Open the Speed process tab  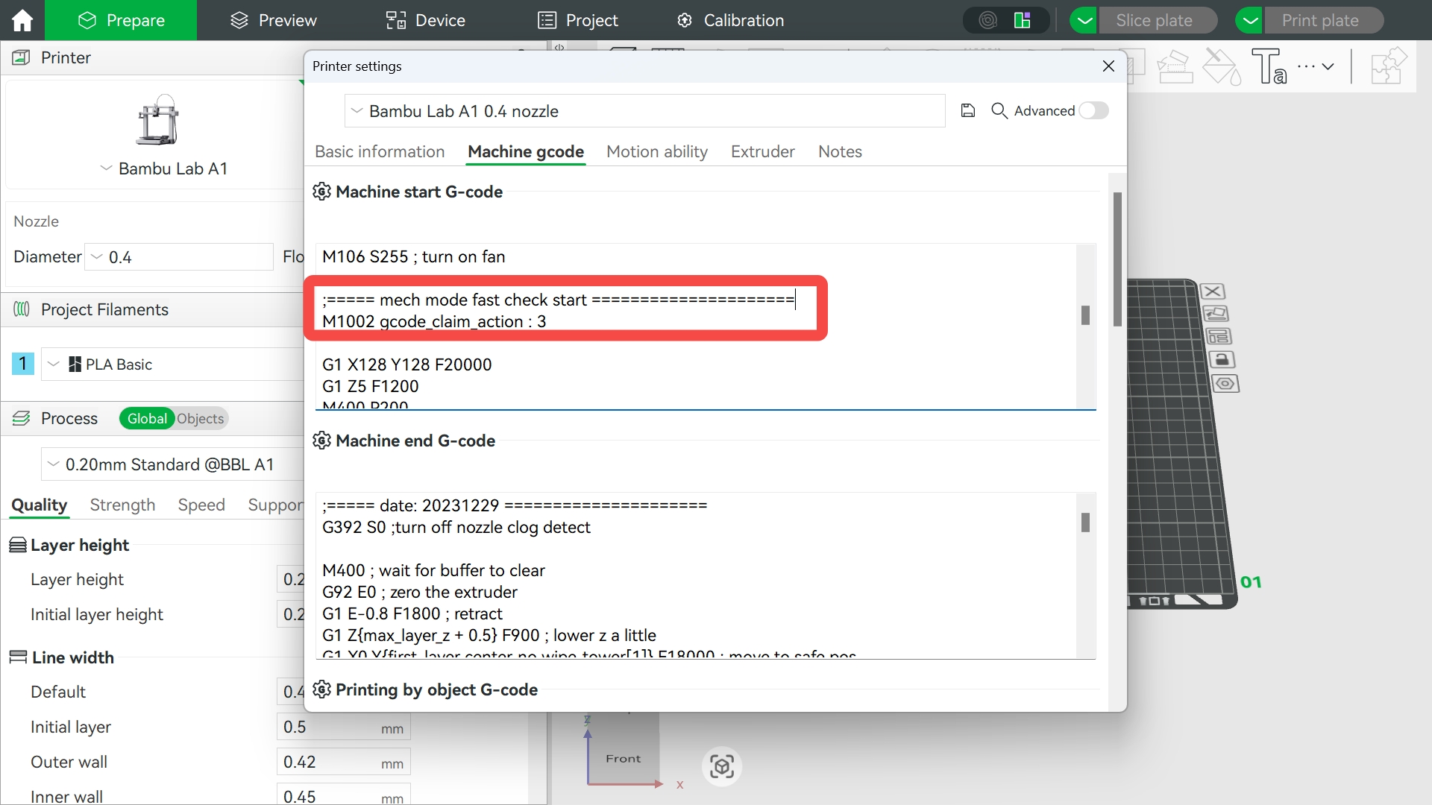(x=201, y=505)
